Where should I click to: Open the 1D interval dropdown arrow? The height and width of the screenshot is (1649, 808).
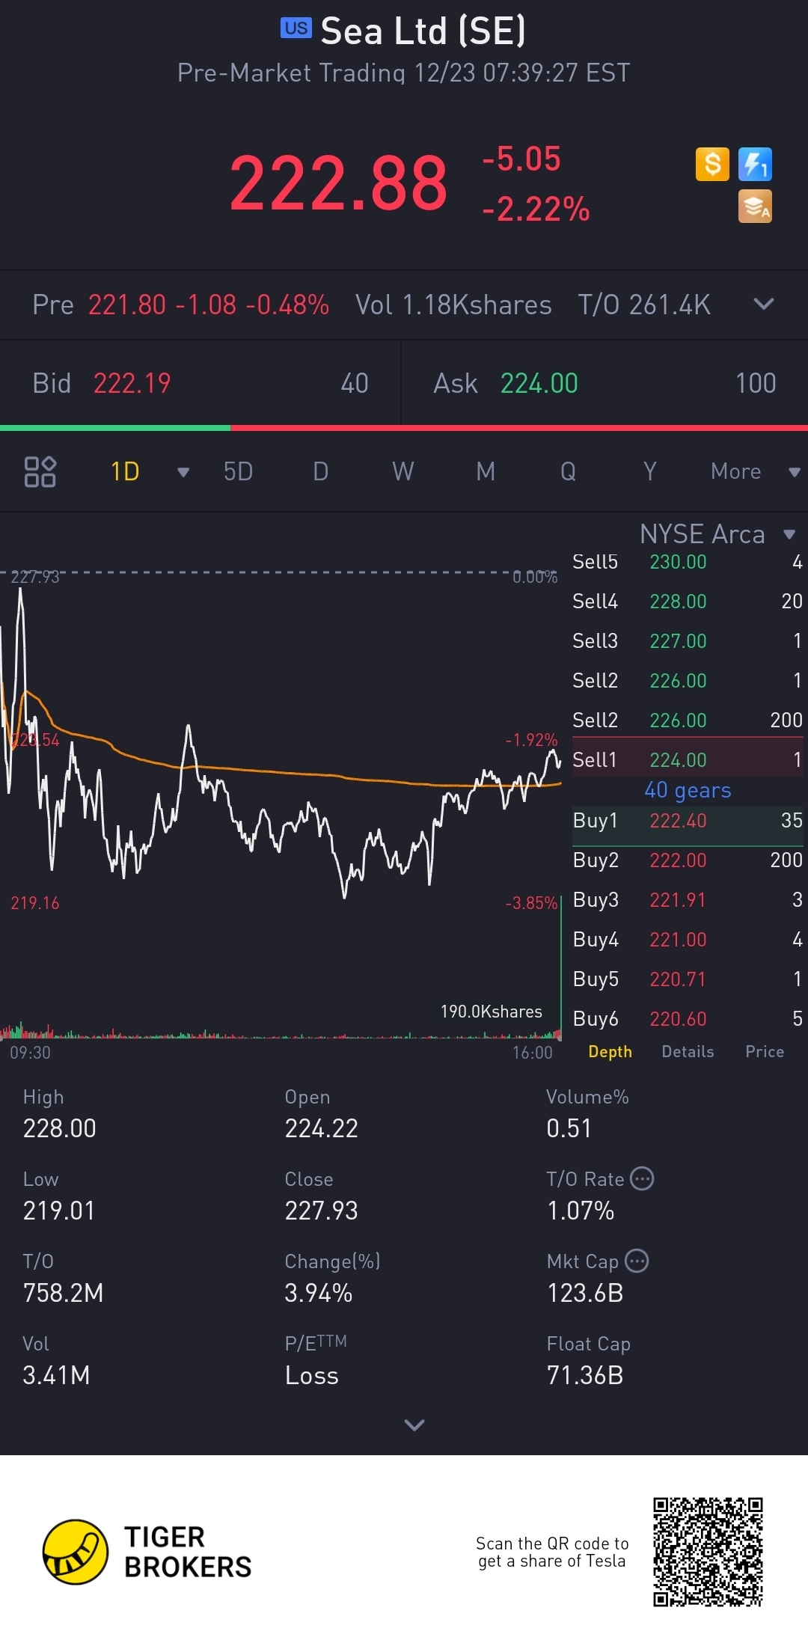tap(183, 472)
